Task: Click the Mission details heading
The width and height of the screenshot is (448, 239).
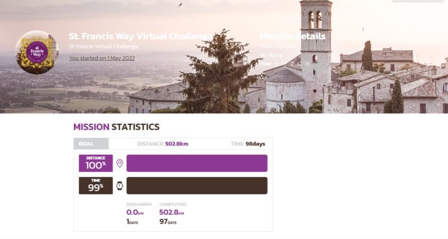Action: coord(292,36)
